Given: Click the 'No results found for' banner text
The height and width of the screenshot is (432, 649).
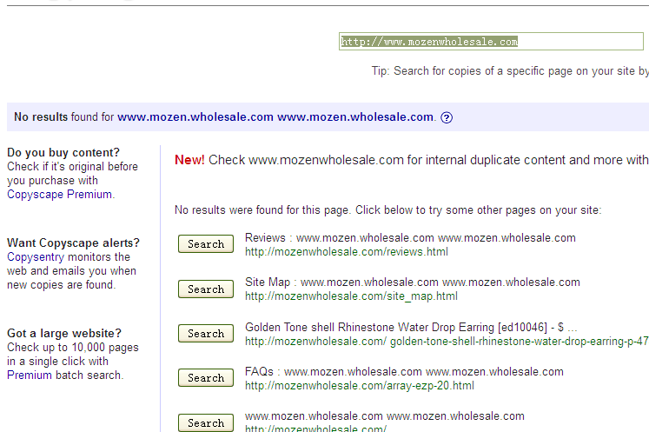Looking at the screenshot, I should [x=63, y=117].
